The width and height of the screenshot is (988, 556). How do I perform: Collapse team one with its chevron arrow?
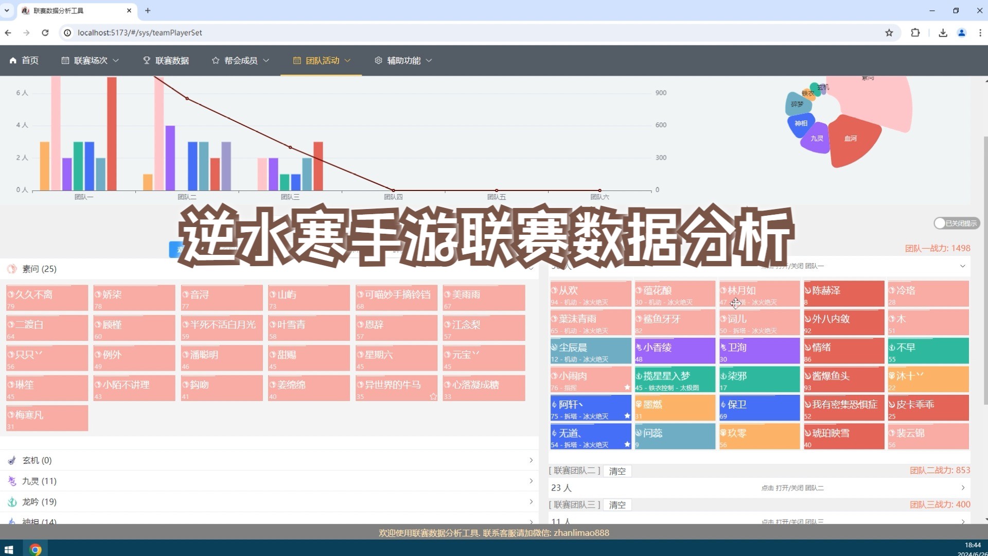[x=962, y=266]
